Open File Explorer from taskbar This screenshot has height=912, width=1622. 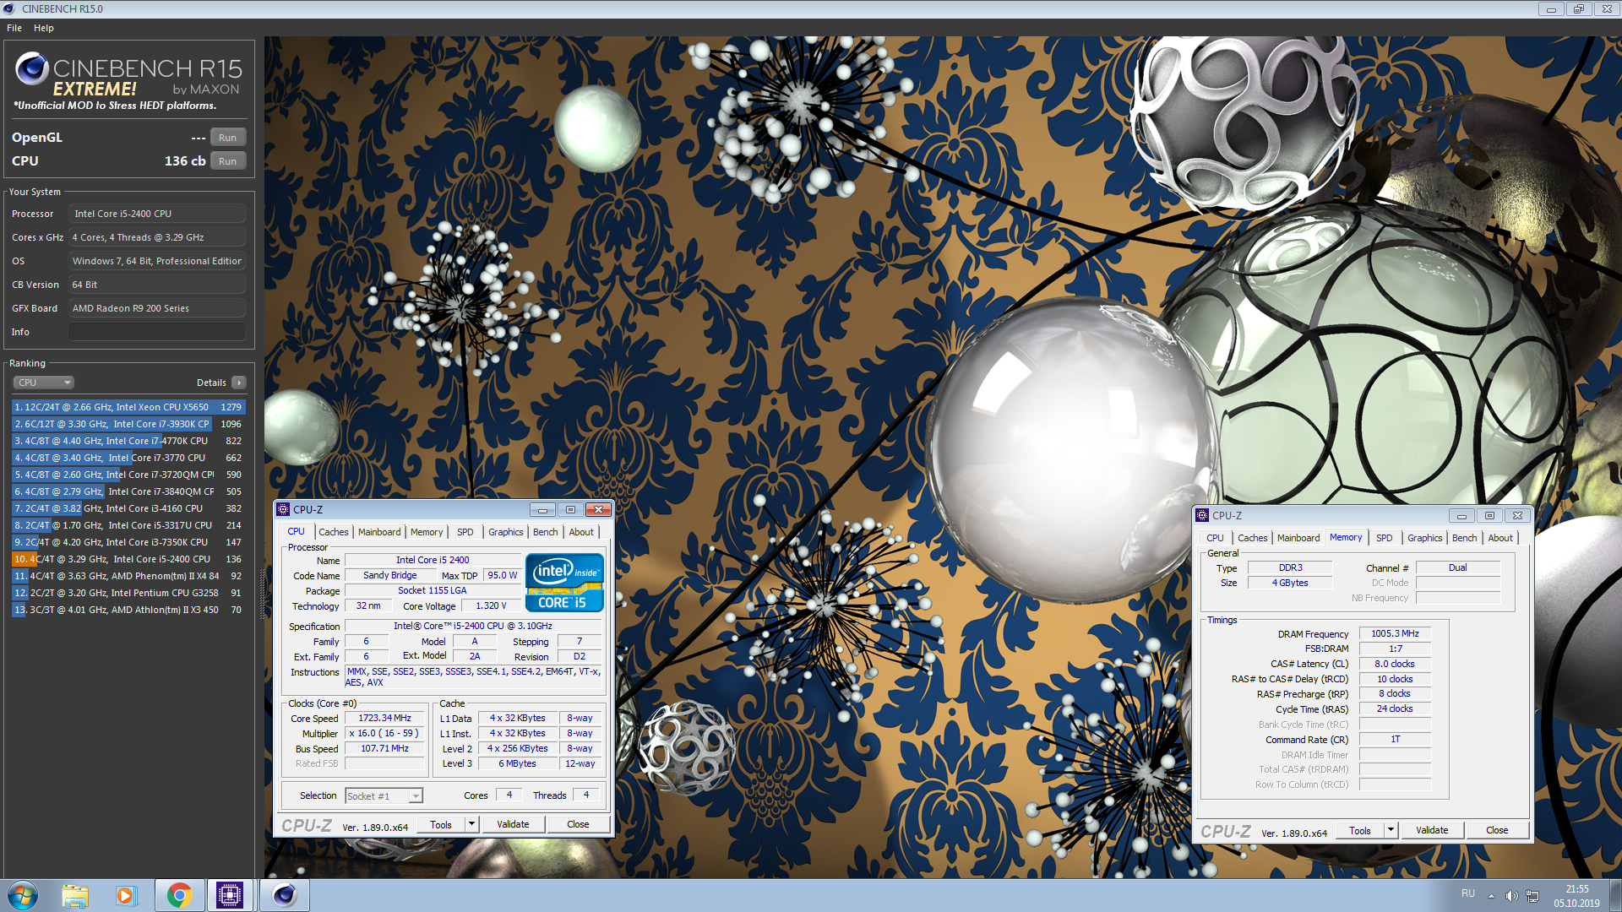75,895
